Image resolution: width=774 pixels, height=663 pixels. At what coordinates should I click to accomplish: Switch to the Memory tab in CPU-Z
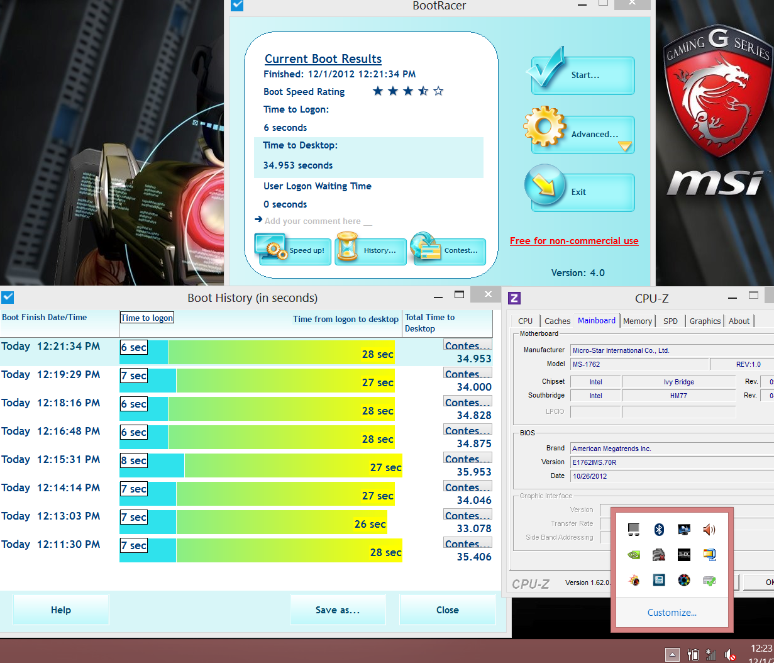pyautogui.click(x=637, y=321)
